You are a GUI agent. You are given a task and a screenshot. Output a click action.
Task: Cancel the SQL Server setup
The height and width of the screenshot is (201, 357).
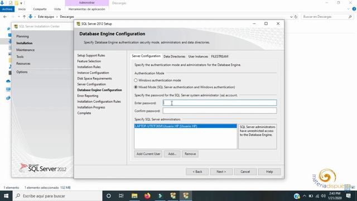point(245,171)
